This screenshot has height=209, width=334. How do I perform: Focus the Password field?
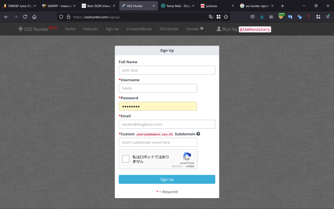[158, 106]
